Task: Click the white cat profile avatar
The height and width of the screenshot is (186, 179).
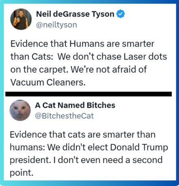Action: click(x=20, y=111)
